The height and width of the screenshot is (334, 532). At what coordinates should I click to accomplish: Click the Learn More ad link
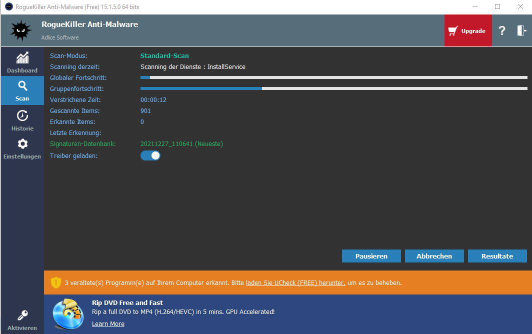point(108,324)
